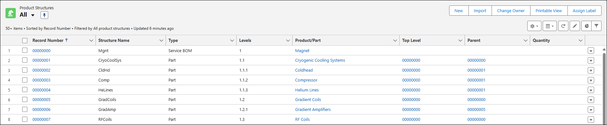The image size is (607, 125).
Task: Open row actions for record 00000000
Action: tap(591, 51)
